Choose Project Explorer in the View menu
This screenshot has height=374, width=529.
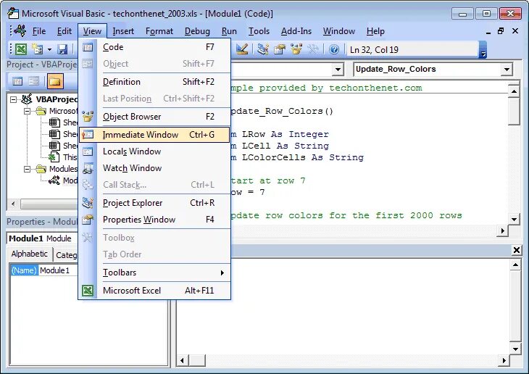click(154, 203)
